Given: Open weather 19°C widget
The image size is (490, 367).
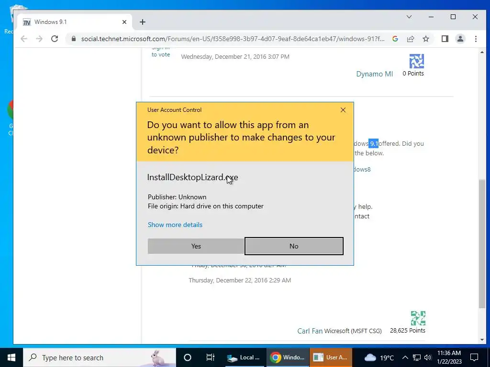Looking at the screenshot, I should [x=379, y=357].
